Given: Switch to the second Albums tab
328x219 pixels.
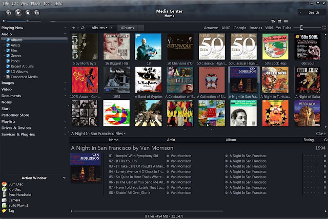Looking at the screenshot, I should tap(127, 28).
